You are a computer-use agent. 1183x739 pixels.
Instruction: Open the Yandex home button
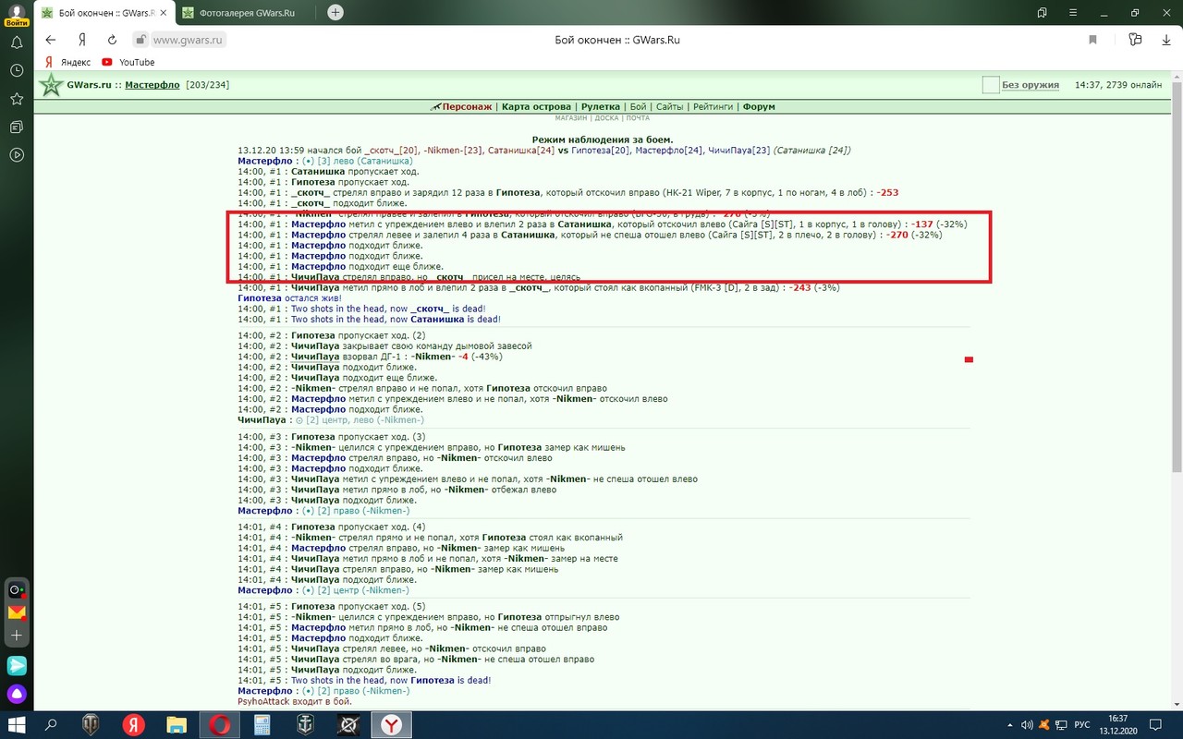coord(82,40)
